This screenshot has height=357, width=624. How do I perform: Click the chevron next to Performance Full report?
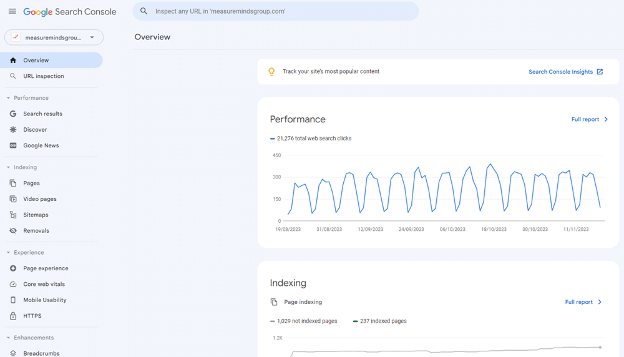pos(606,119)
